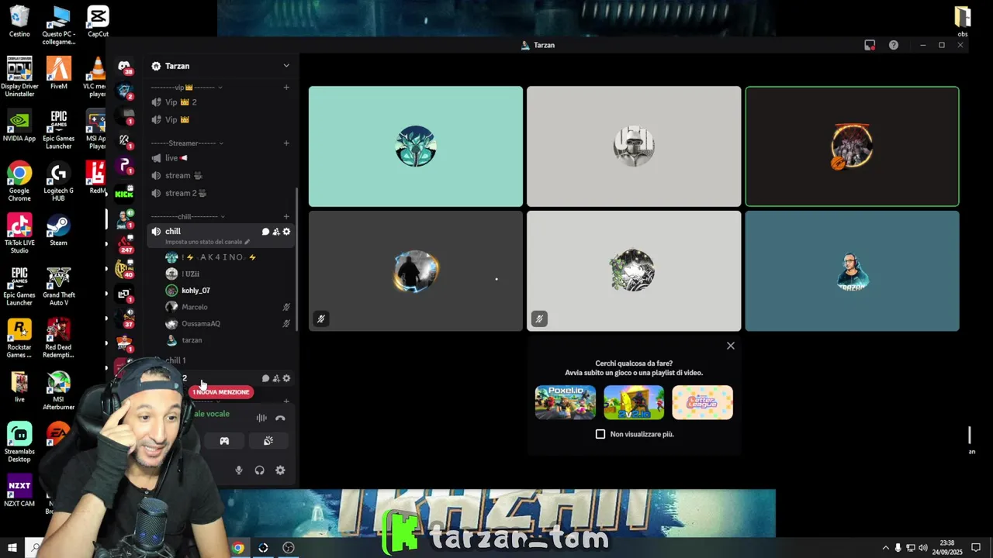Viewport: 993px width, 558px height.
Task: Click the channel list scrollbar
Action: [296, 260]
